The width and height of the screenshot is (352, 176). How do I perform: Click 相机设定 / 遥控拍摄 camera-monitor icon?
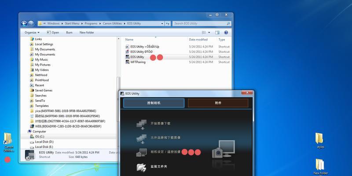click(141, 152)
